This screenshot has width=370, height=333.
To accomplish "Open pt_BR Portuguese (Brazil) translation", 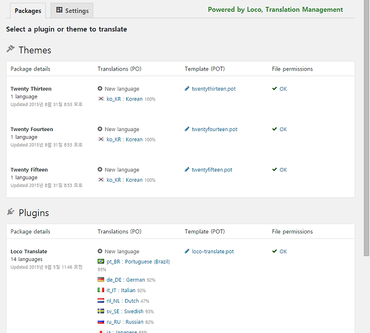I will pos(138,262).
